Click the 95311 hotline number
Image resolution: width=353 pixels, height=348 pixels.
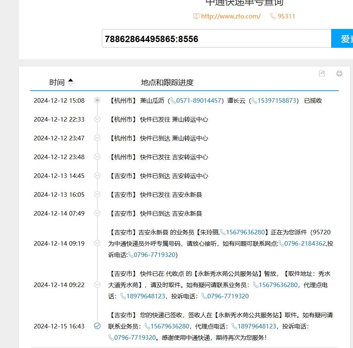(x=286, y=16)
